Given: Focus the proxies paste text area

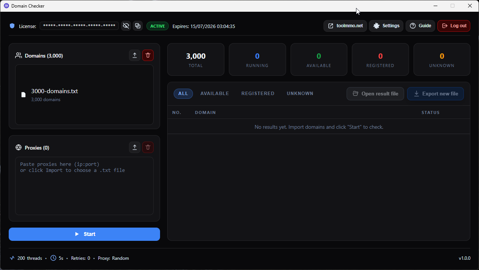Looking at the screenshot, I should point(84,186).
